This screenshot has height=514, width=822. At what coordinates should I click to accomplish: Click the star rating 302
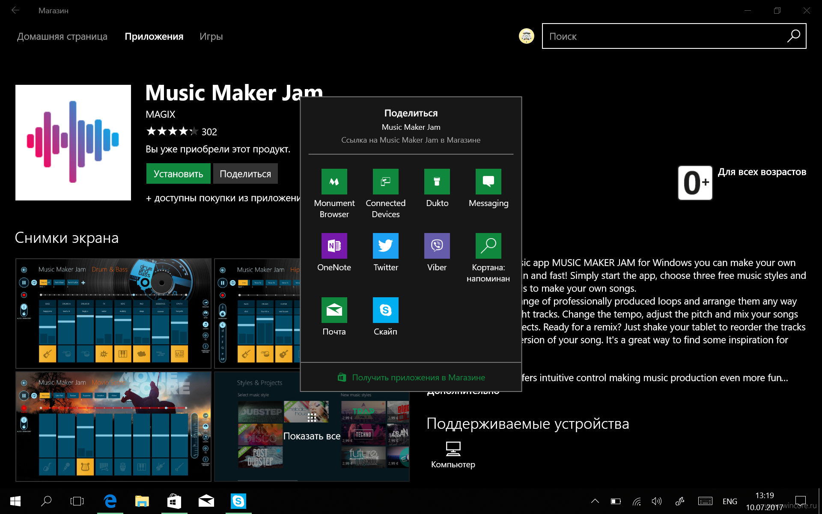pos(182,131)
